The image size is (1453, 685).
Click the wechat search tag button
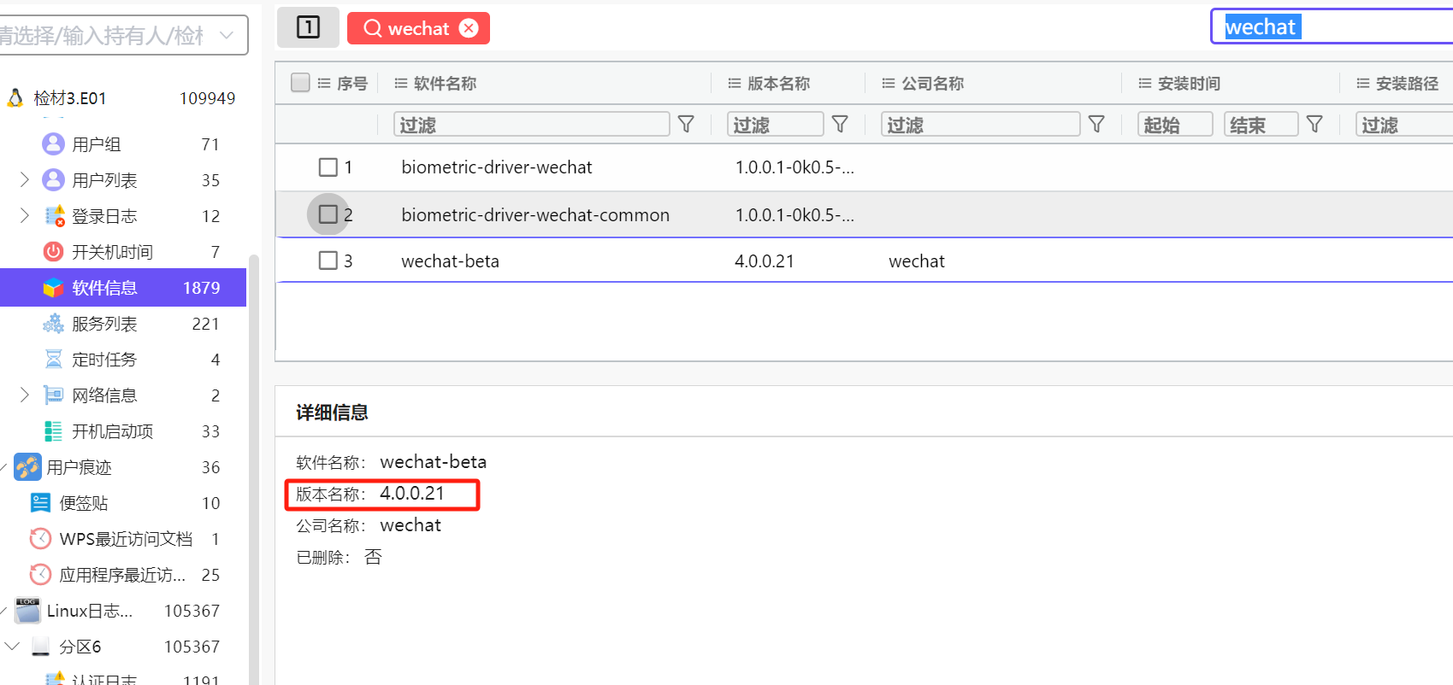coord(418,28)
